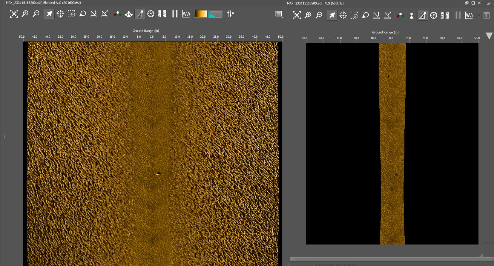
Task: Select the Blended ALS+SS window title
Action: tap(43, 3)
